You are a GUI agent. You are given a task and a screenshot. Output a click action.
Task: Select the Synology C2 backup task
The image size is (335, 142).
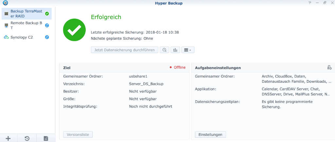[26, 37]
